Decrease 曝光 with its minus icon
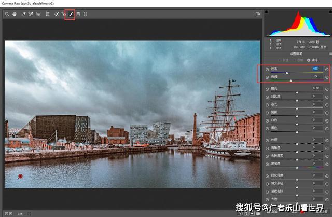Image resolution: width=332 pixels, height=217 pixels. pyautogui.click(x=267, y=89)
